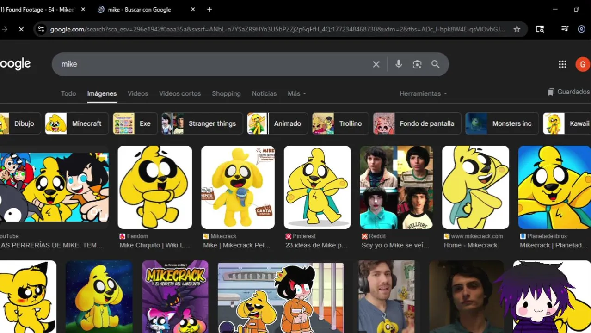The width and height of the screenshot is (591, 333).
Task: Filter by Exe chip
Action: (135, 123)
